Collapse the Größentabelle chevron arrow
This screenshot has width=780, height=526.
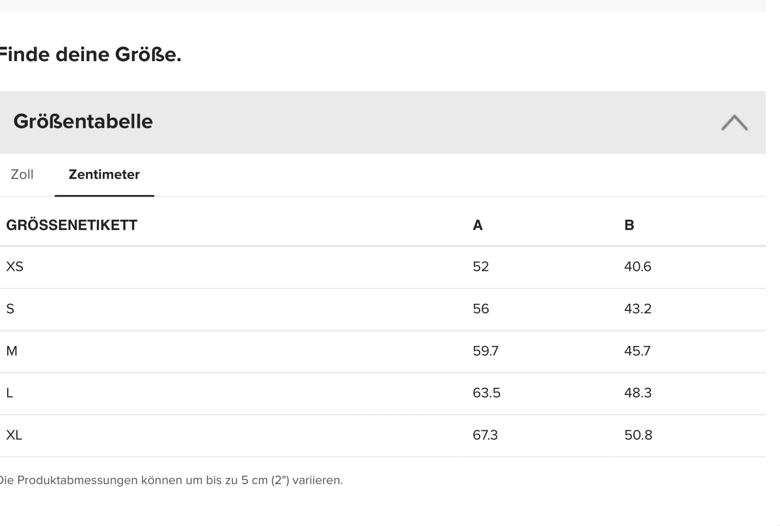734,122
